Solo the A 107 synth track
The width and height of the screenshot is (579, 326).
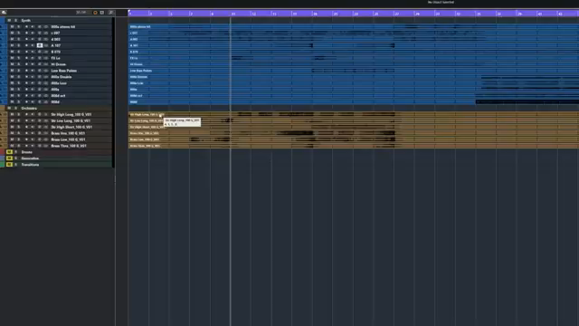18,45
